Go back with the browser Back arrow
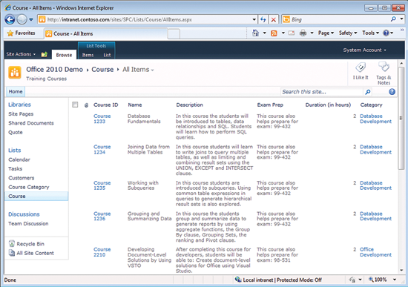 (x=10, y=19)
